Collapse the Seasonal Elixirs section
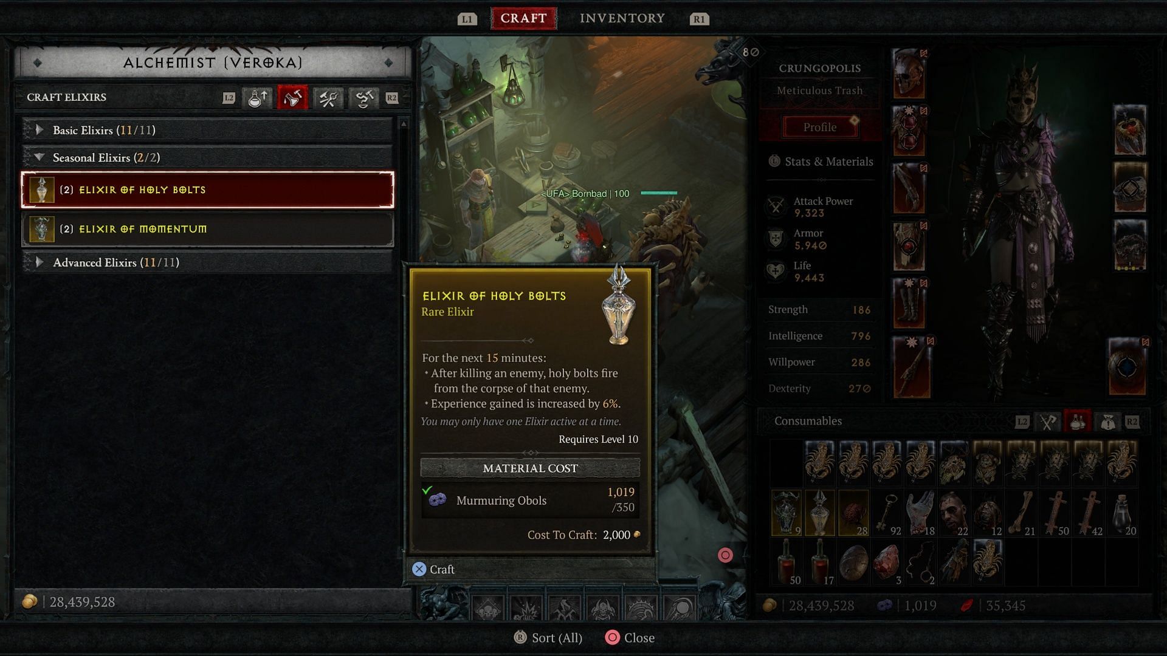Viewport: 1167px width, 656px height. tap(37, 157)
